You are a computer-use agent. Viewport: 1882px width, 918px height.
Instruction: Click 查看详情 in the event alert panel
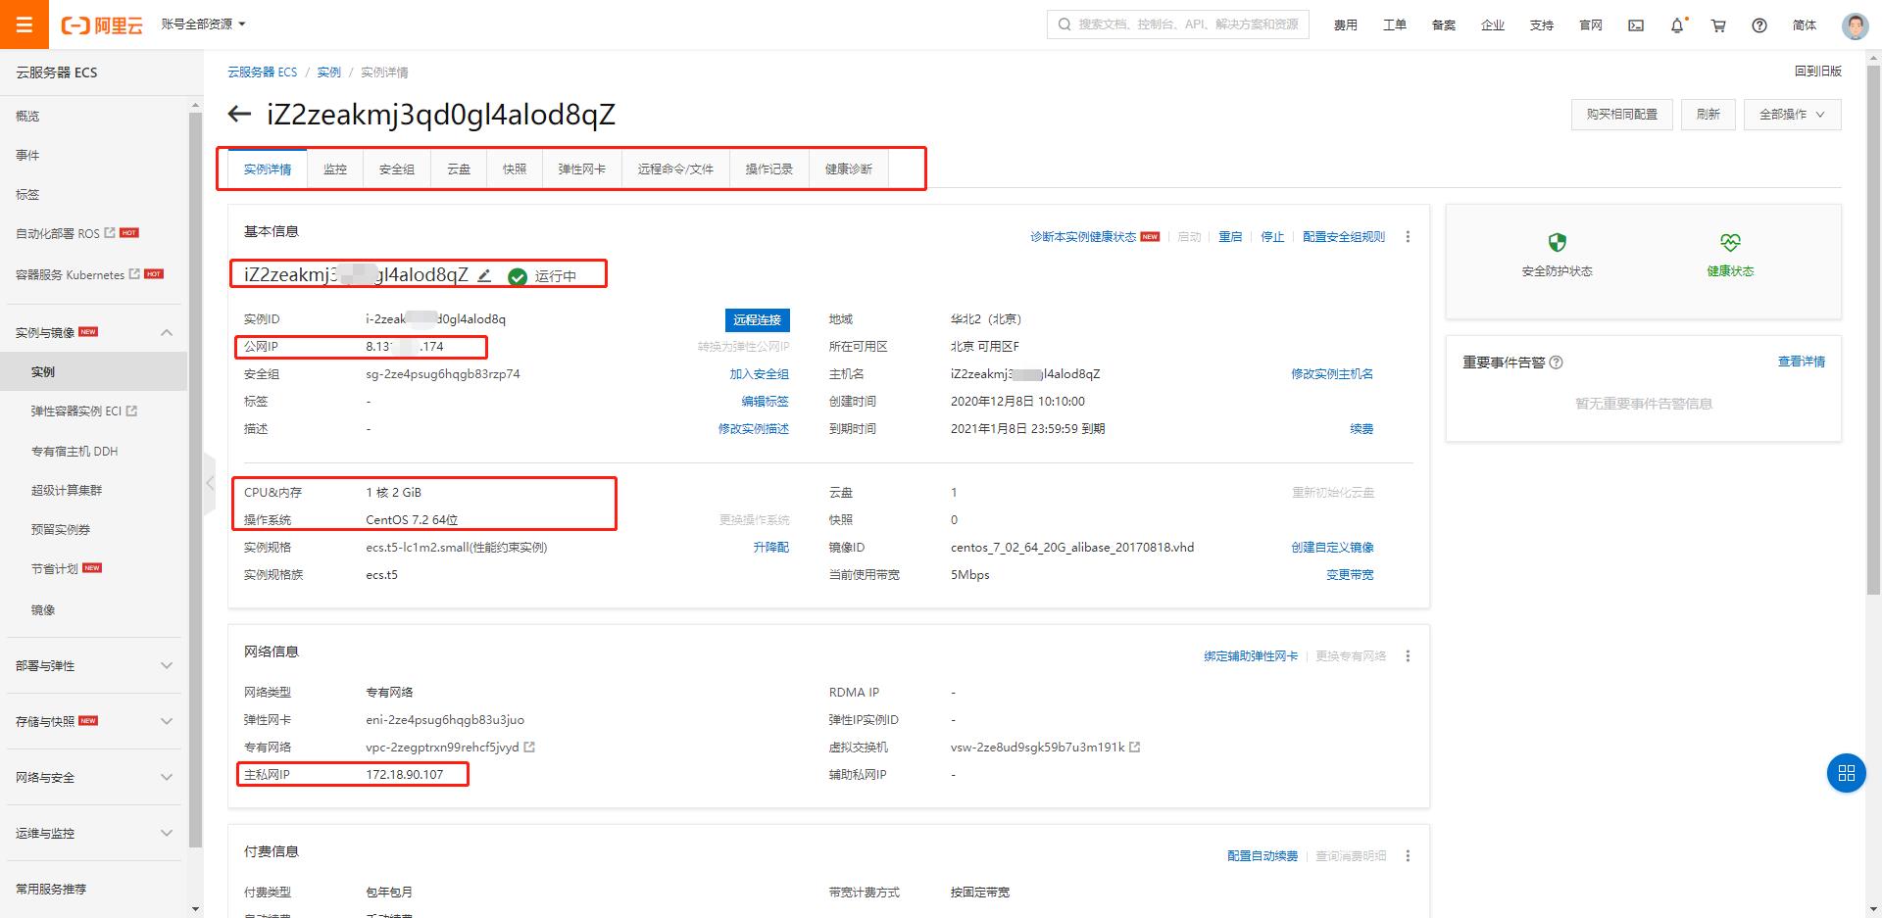pos(1802,362)
